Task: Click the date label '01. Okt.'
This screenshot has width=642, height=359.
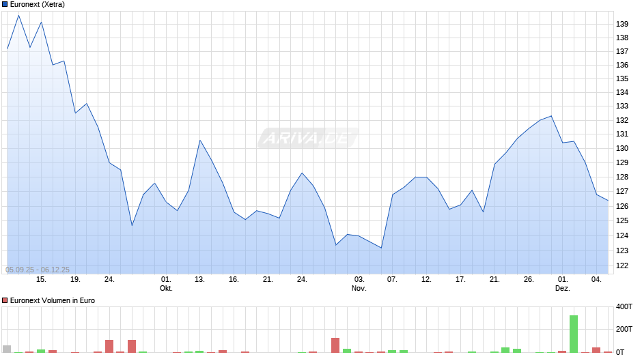Action: tap(166, 284)
